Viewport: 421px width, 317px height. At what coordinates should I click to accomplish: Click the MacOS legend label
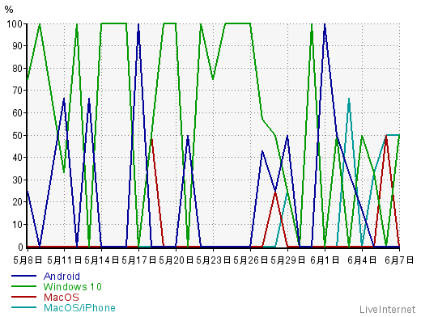click(x=62, y=298)
